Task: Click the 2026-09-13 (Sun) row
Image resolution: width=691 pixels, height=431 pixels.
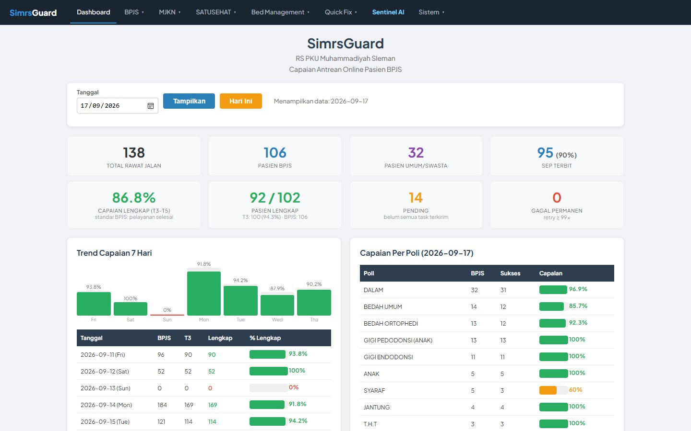Action: point(204,388)
